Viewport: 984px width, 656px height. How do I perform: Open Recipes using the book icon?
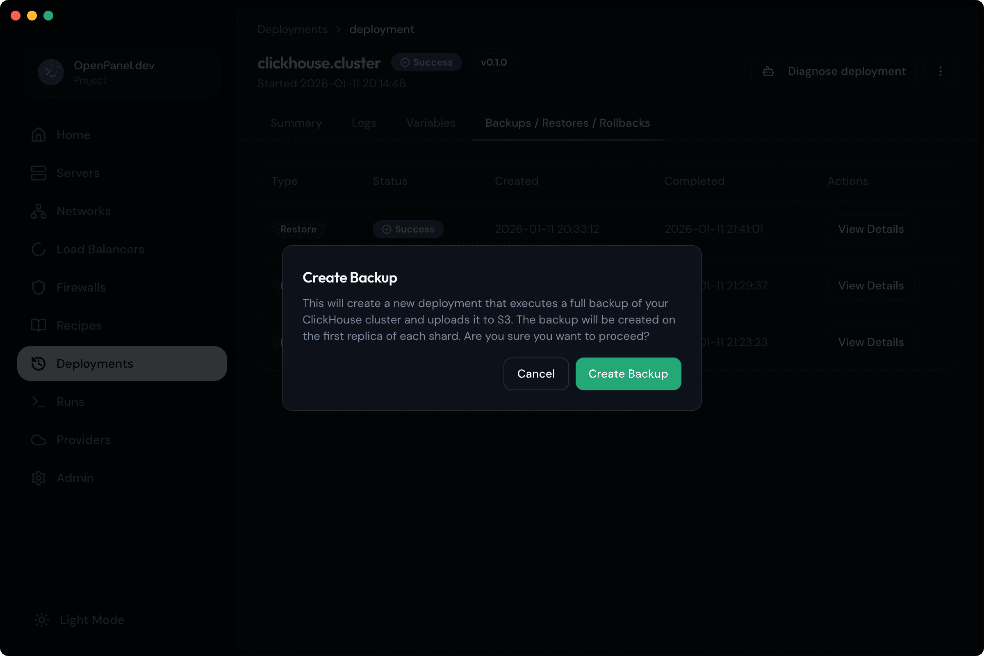coord(38,325)
